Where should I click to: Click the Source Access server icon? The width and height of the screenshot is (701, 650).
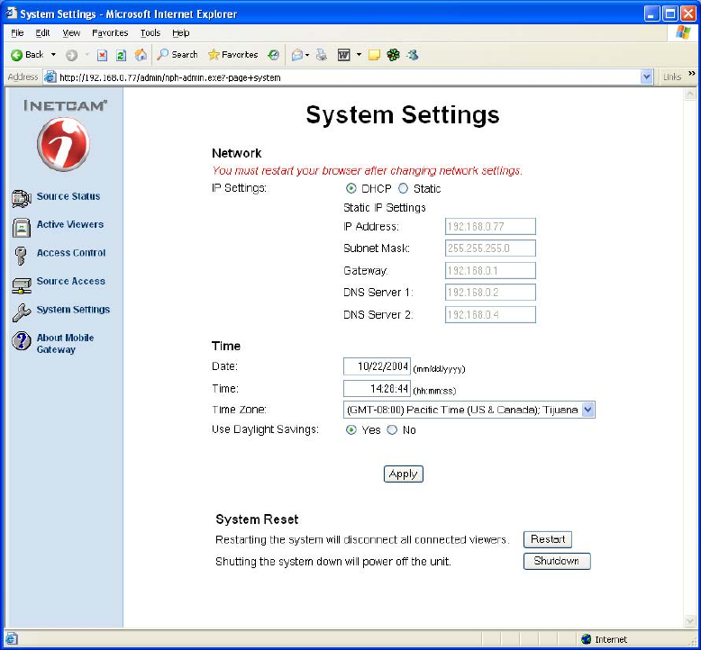pyautogui.click(x=22, y=284)
